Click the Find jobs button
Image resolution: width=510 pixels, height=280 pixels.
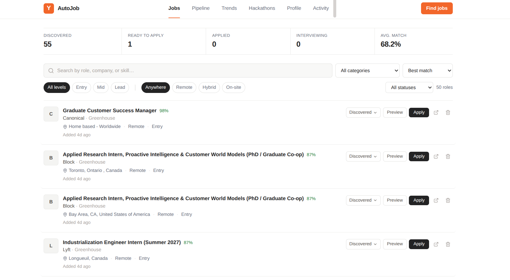click(437, 8)
